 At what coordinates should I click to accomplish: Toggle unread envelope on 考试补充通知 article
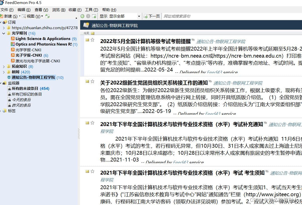pos(87,123)
